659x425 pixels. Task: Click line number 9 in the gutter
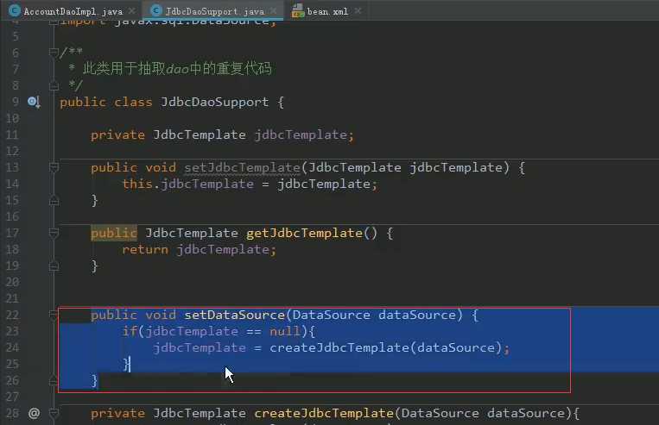16,102
